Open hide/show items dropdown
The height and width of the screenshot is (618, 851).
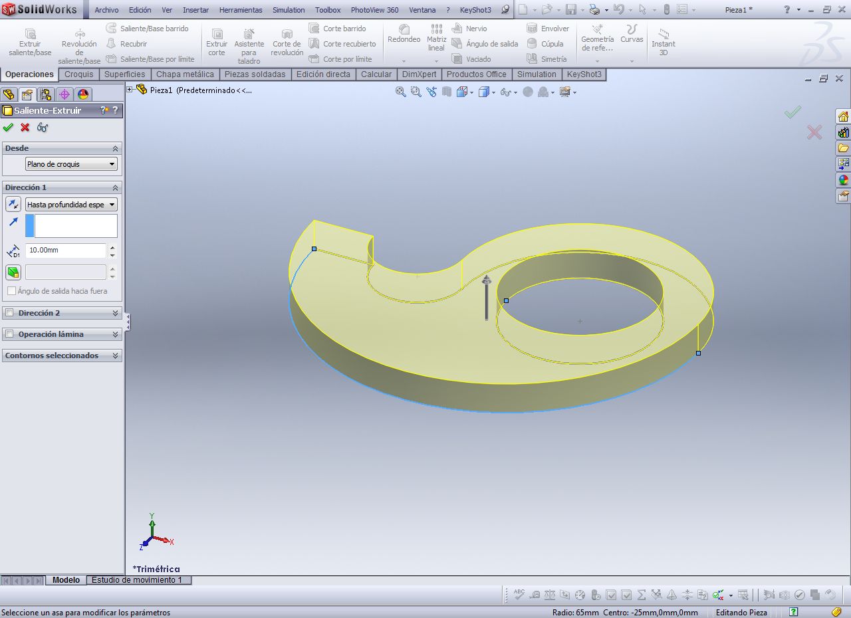click(509, 92)
